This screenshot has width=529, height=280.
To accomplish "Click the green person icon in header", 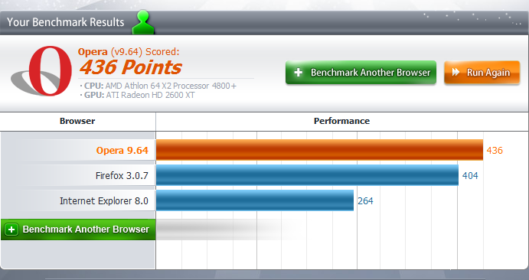I will click(143, 22).
